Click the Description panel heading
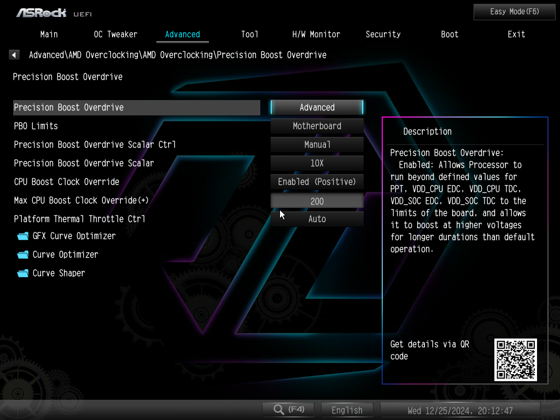 point(427,131)
